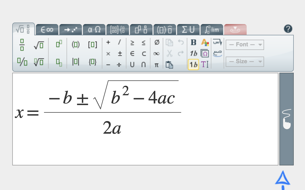Insert the plus-minus sign

click(x=119, y=54)
